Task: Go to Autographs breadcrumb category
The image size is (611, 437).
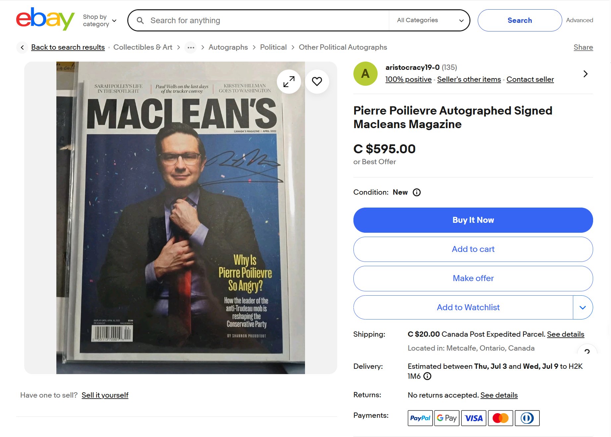Action: point(228,47)
